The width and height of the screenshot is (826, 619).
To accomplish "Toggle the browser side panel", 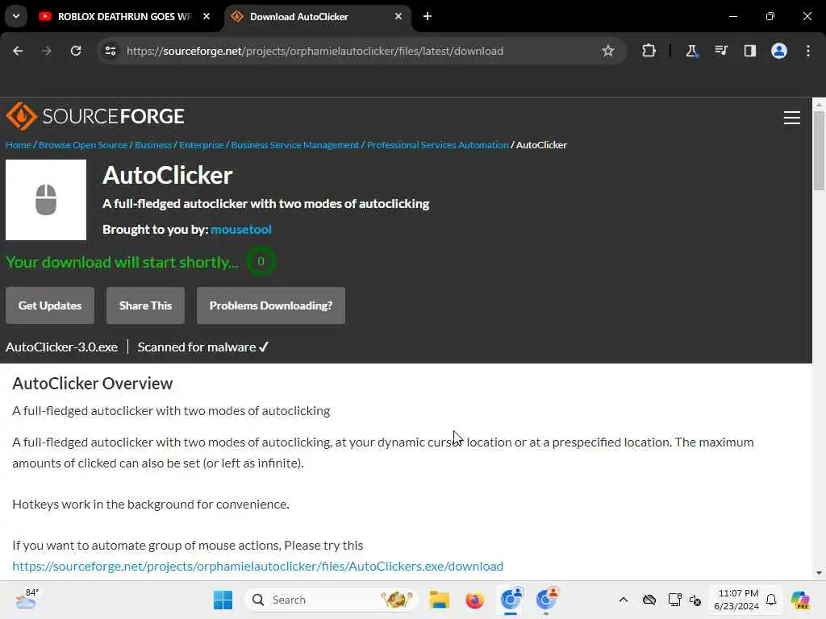I will tap(749, 51).
